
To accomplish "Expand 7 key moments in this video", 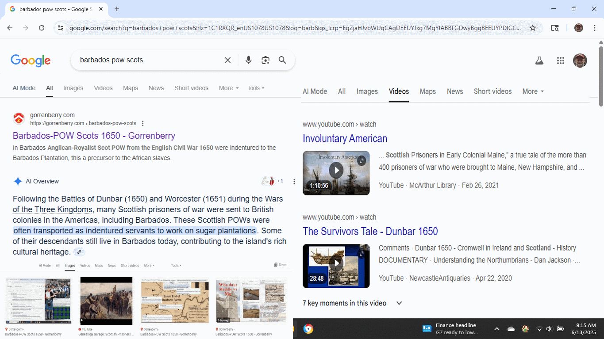I will pos(399,303).
